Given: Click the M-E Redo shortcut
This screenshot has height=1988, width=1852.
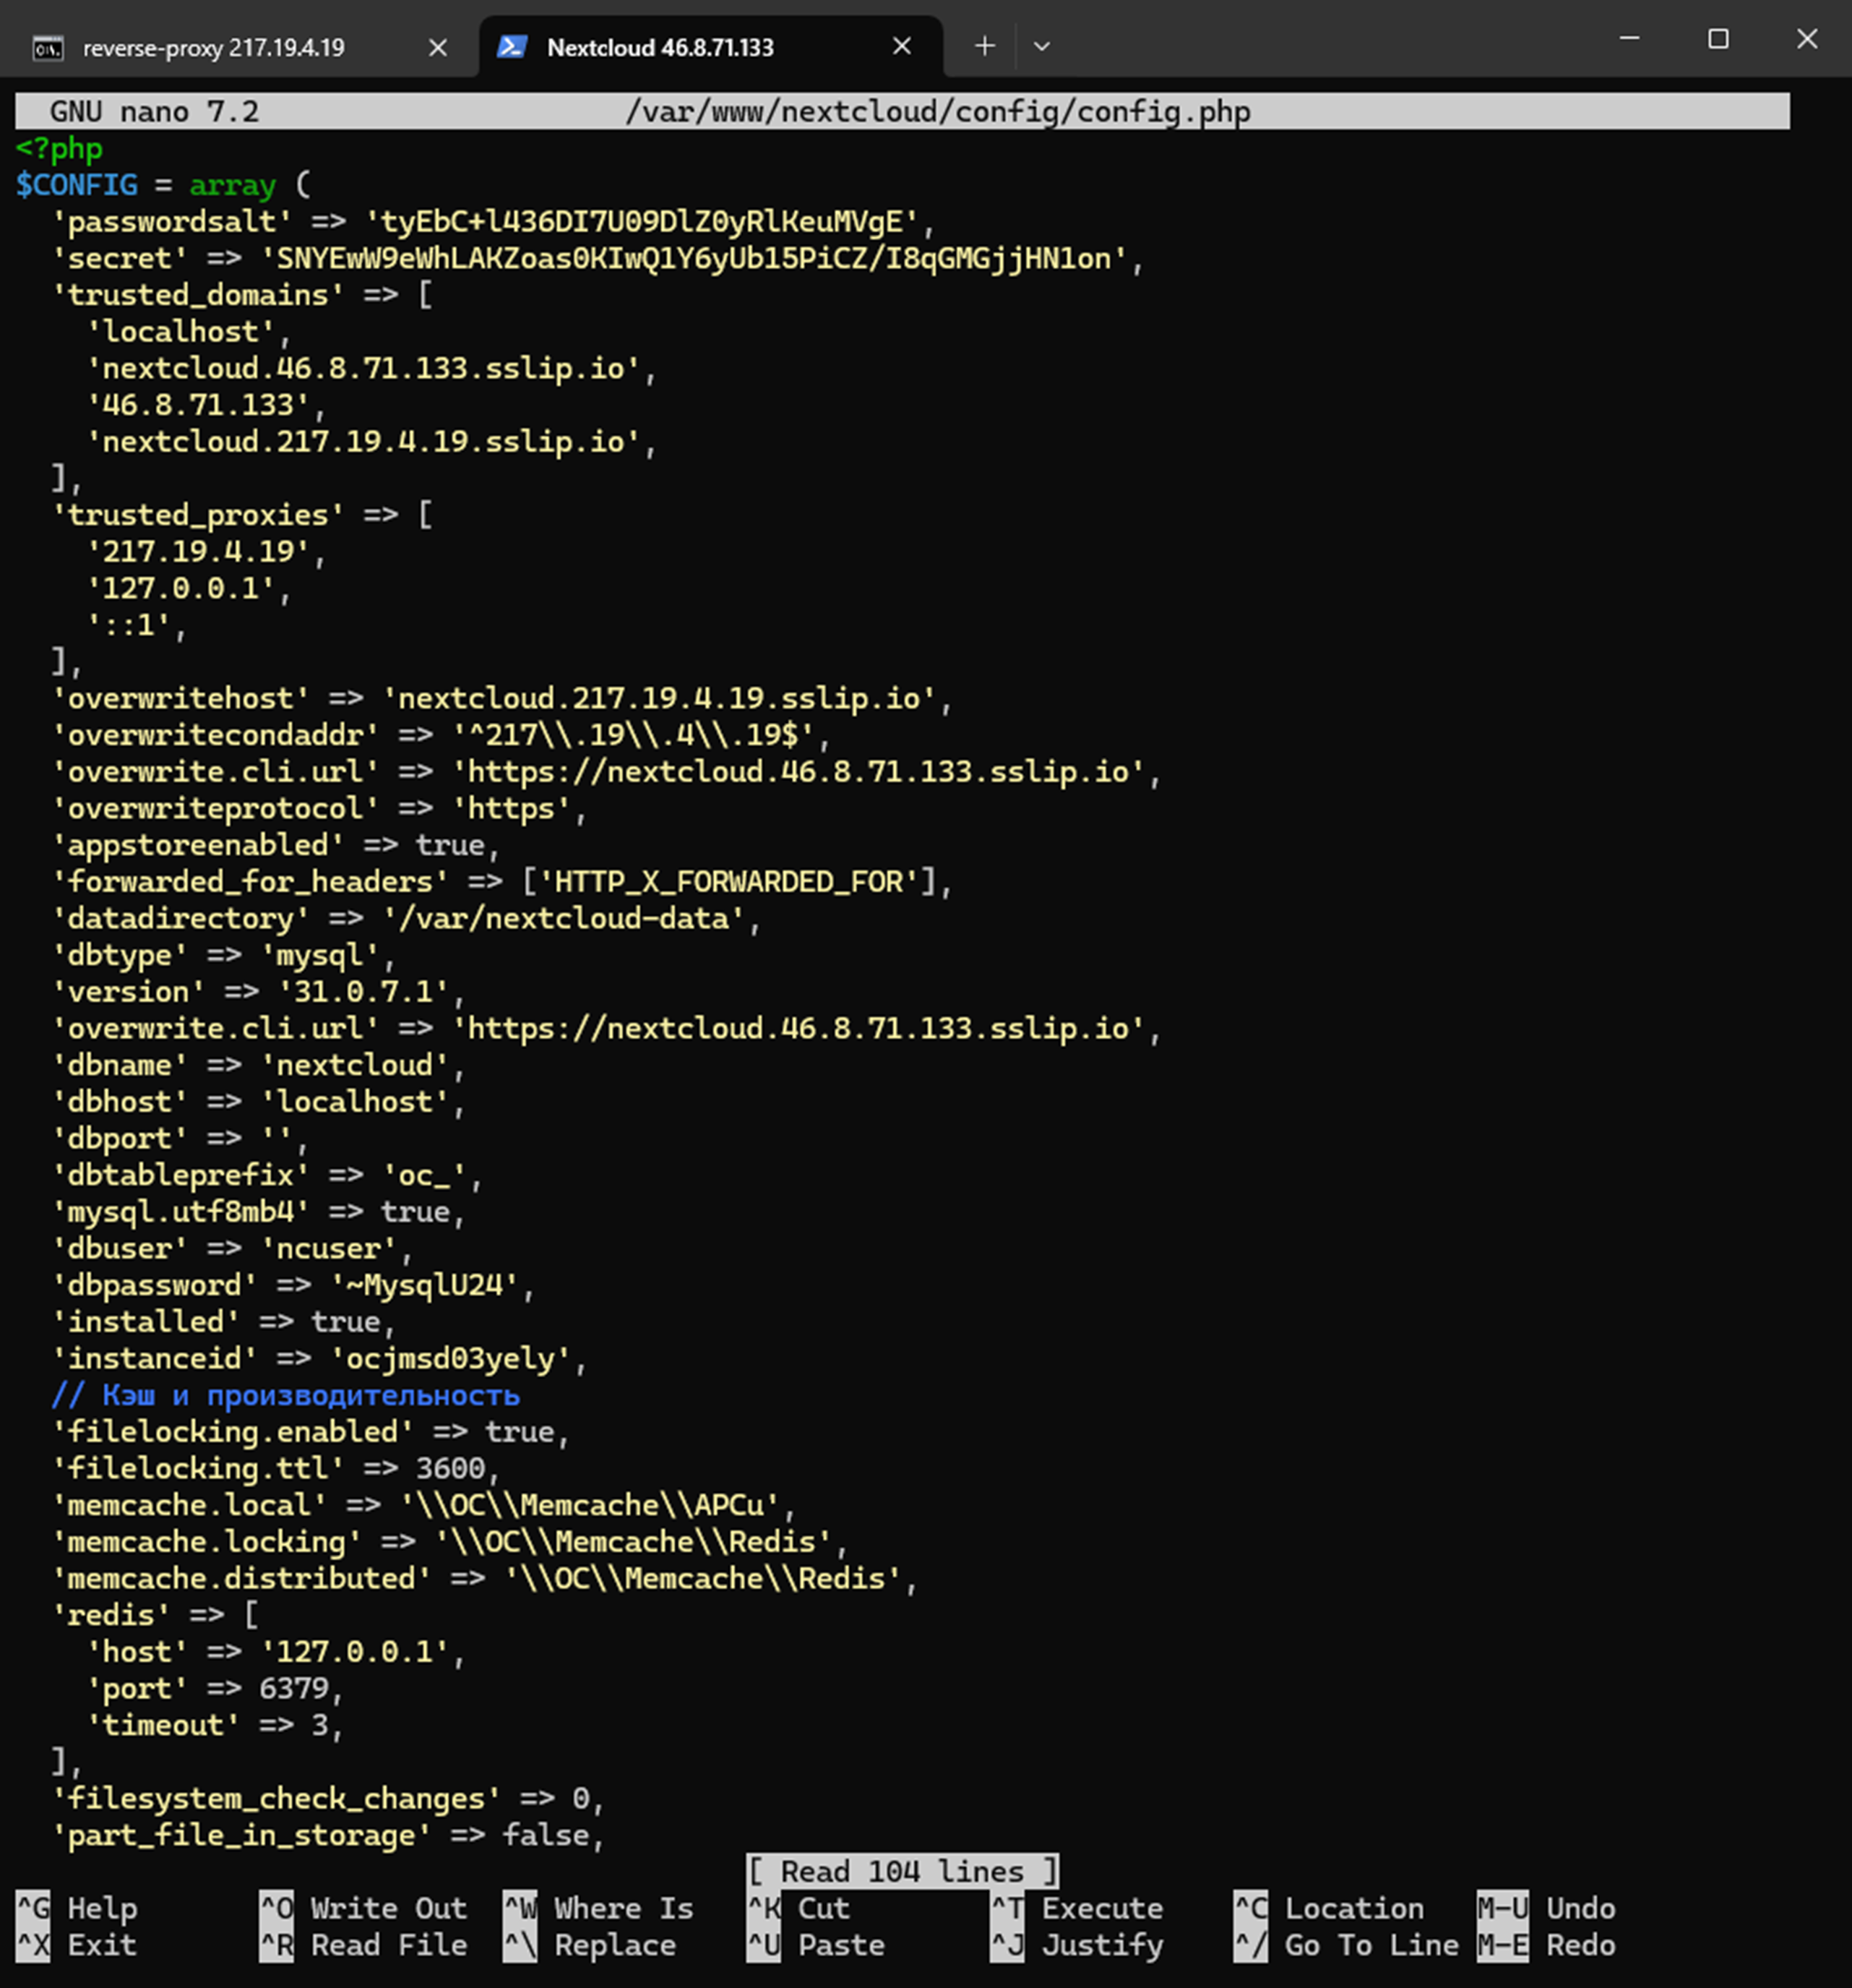Looking at the screenshot, I should point(1547,1945).
